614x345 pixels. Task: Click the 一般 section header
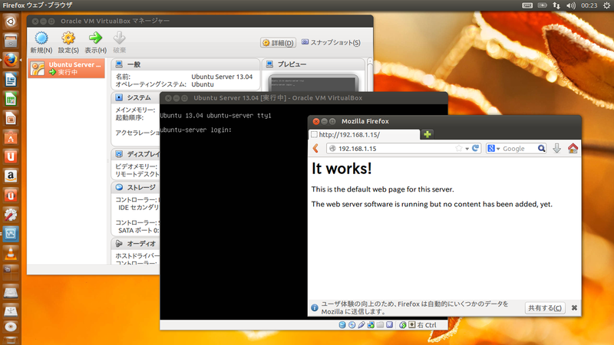(x=186, y=64)
